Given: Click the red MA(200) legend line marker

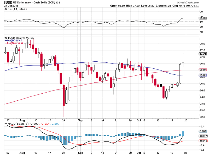Looking at the screenshot, I should coord(6,43).
